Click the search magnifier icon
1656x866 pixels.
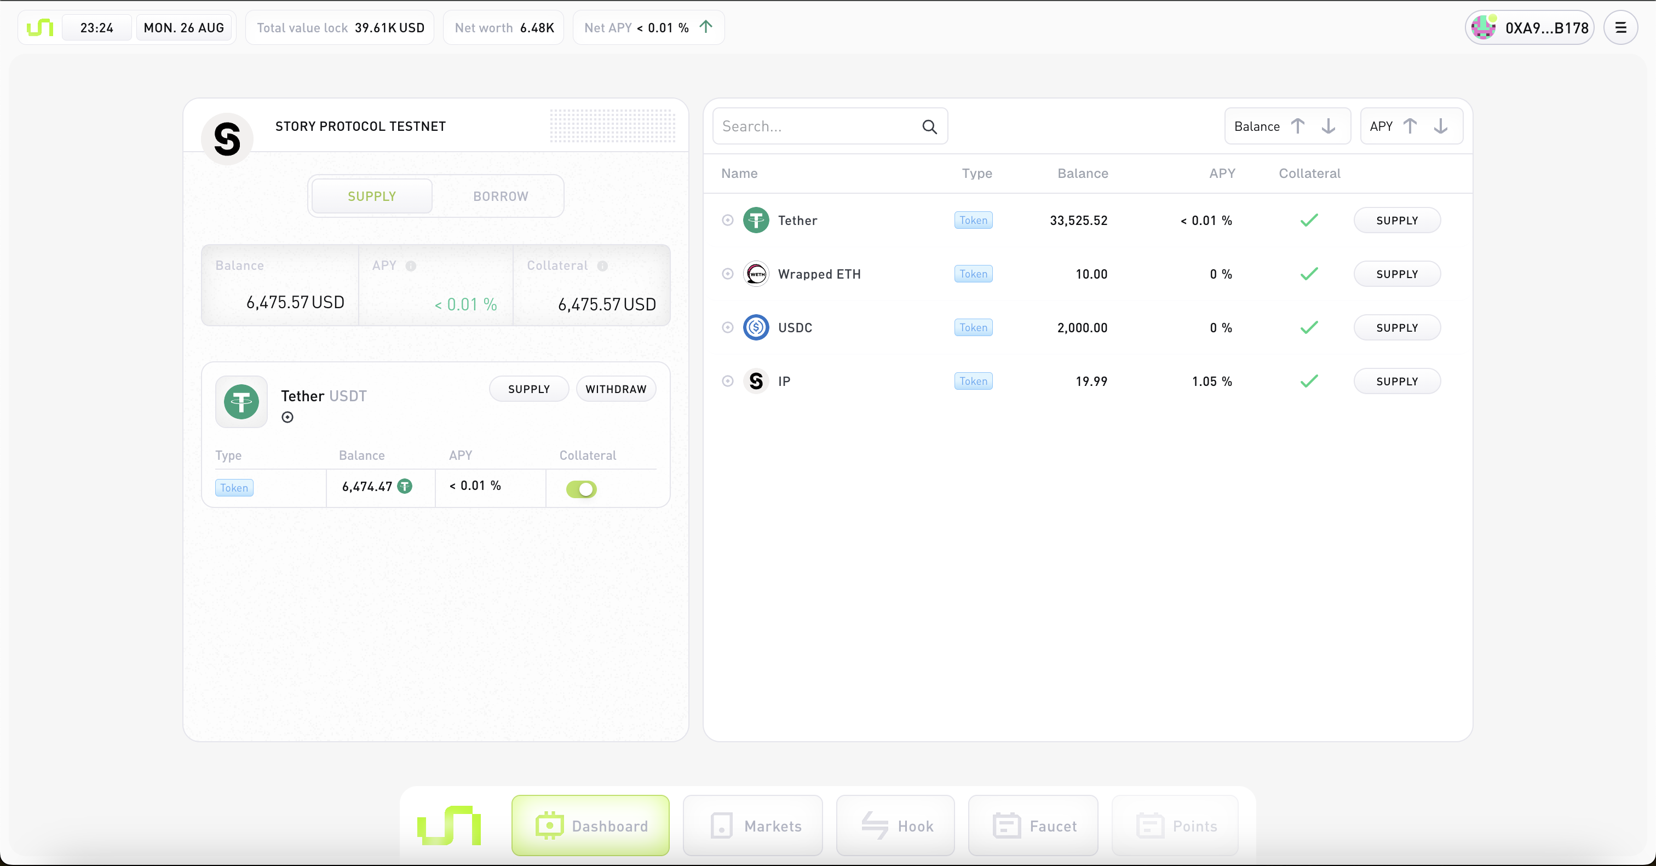[x=929, y=126]
